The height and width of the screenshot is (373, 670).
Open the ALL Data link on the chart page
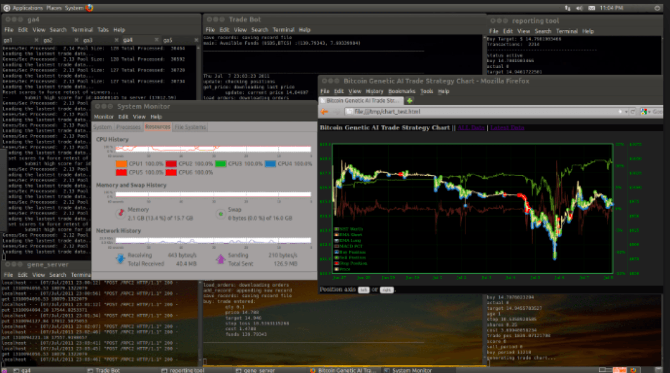click(x=471, y=128)
